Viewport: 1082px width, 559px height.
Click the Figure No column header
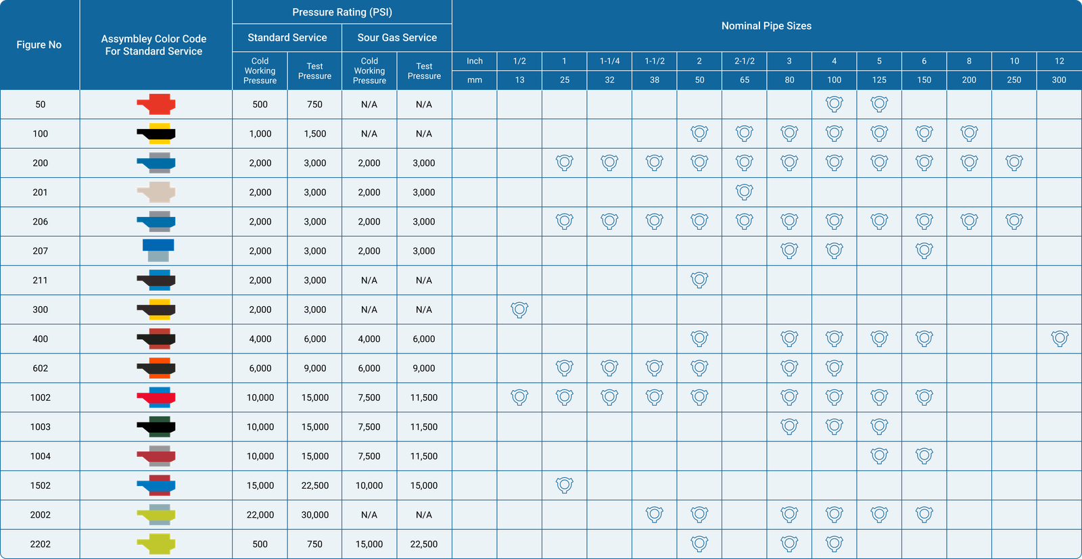tap(39, 45)
